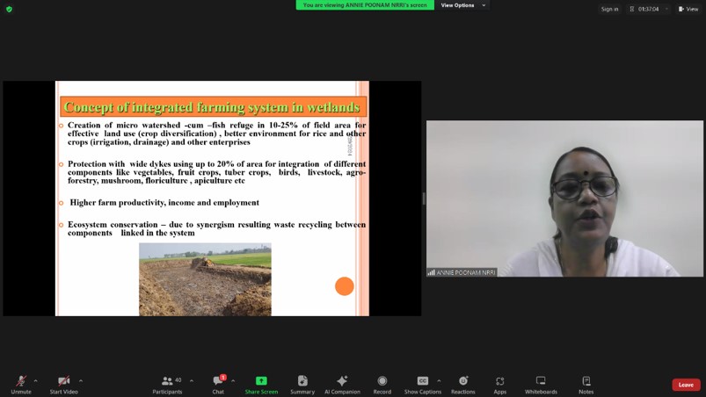Open the View layout menu
The height and width of the screenshot is (397, 706).
pyautogui.click(x=688, y=9)
